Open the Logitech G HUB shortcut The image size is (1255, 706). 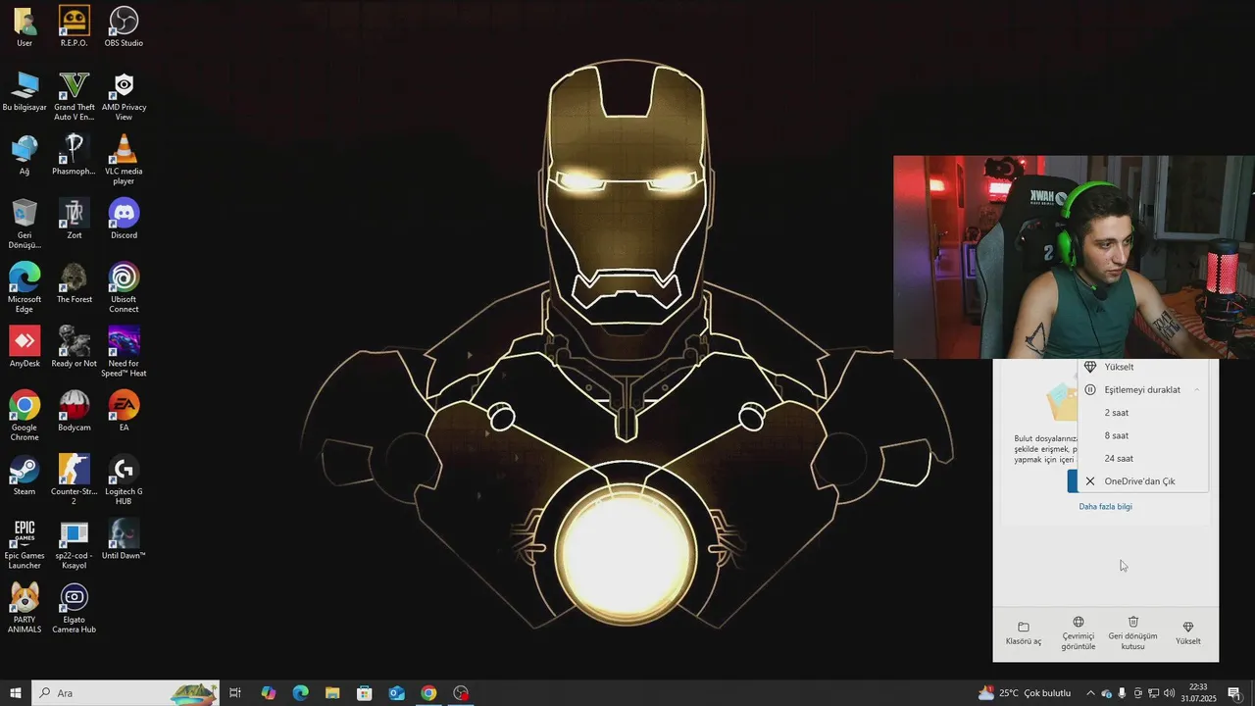[124, 479]
